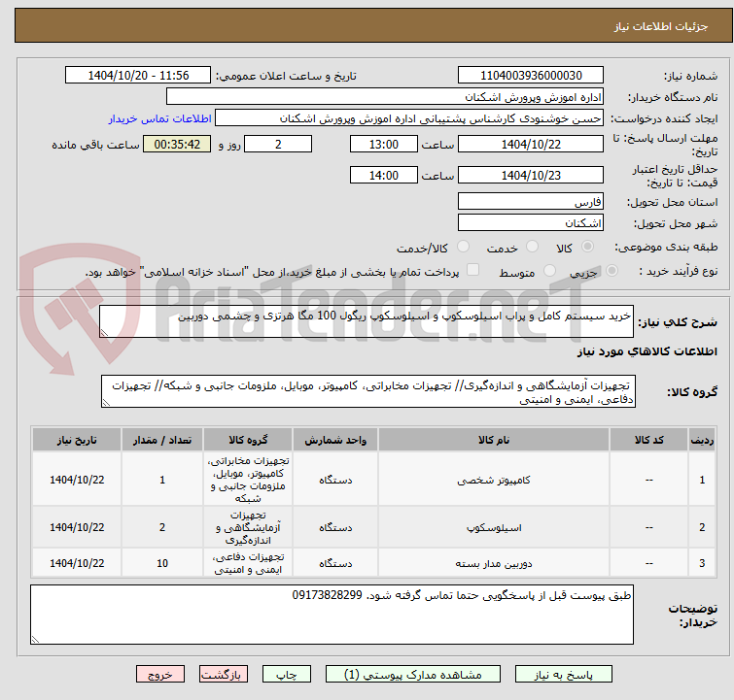Screen dimensions: 734x700
Task: Open مشاهده مدارک پیوستی (1) attachments
Action: point(413,675)
